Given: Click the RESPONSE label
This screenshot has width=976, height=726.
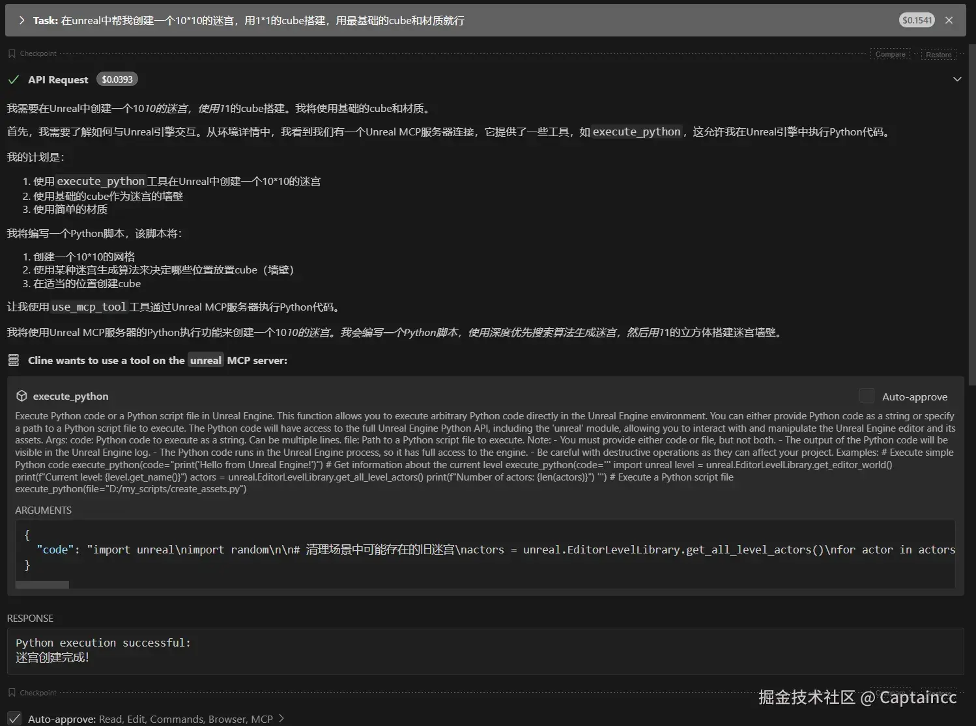Looking at the screenshot, I should [31, 618].
